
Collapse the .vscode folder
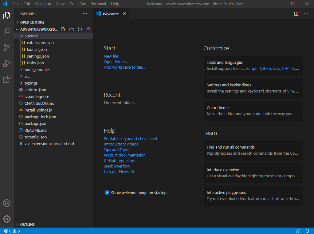31,36
